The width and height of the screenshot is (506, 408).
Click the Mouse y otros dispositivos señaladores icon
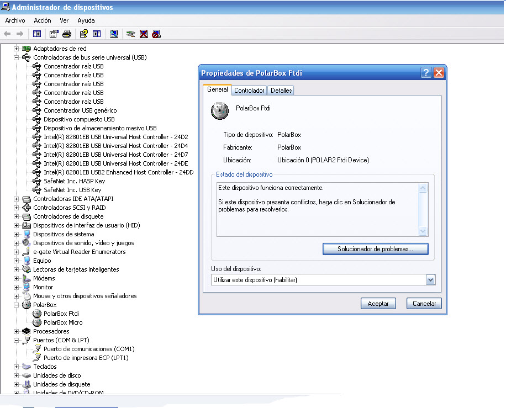[27, 296]
